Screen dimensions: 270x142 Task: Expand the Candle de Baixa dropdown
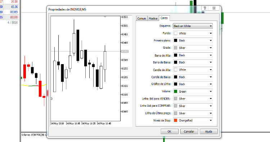(193, 77)
